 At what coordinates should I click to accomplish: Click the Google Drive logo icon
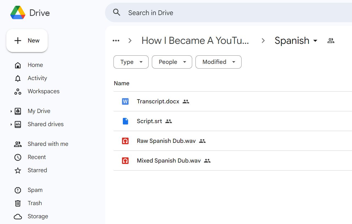(18, 13)
